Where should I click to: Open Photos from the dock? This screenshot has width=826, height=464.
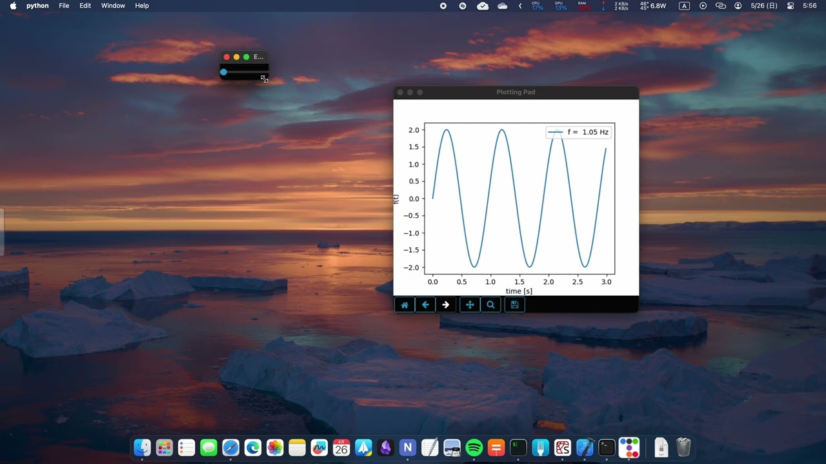click(x=275, y=447)
